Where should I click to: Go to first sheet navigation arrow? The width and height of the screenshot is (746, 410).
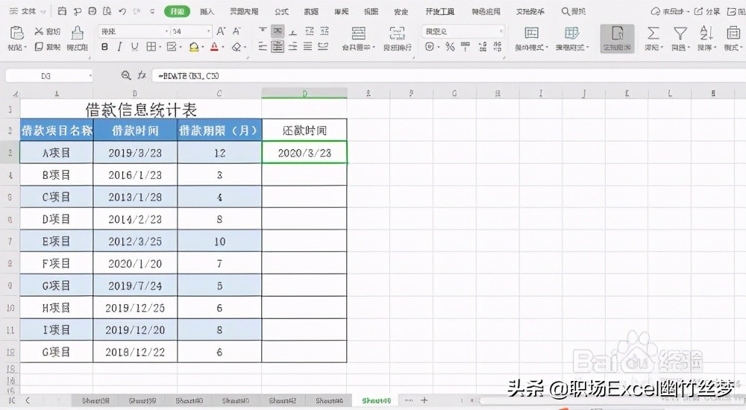click(x=12, y=400)
